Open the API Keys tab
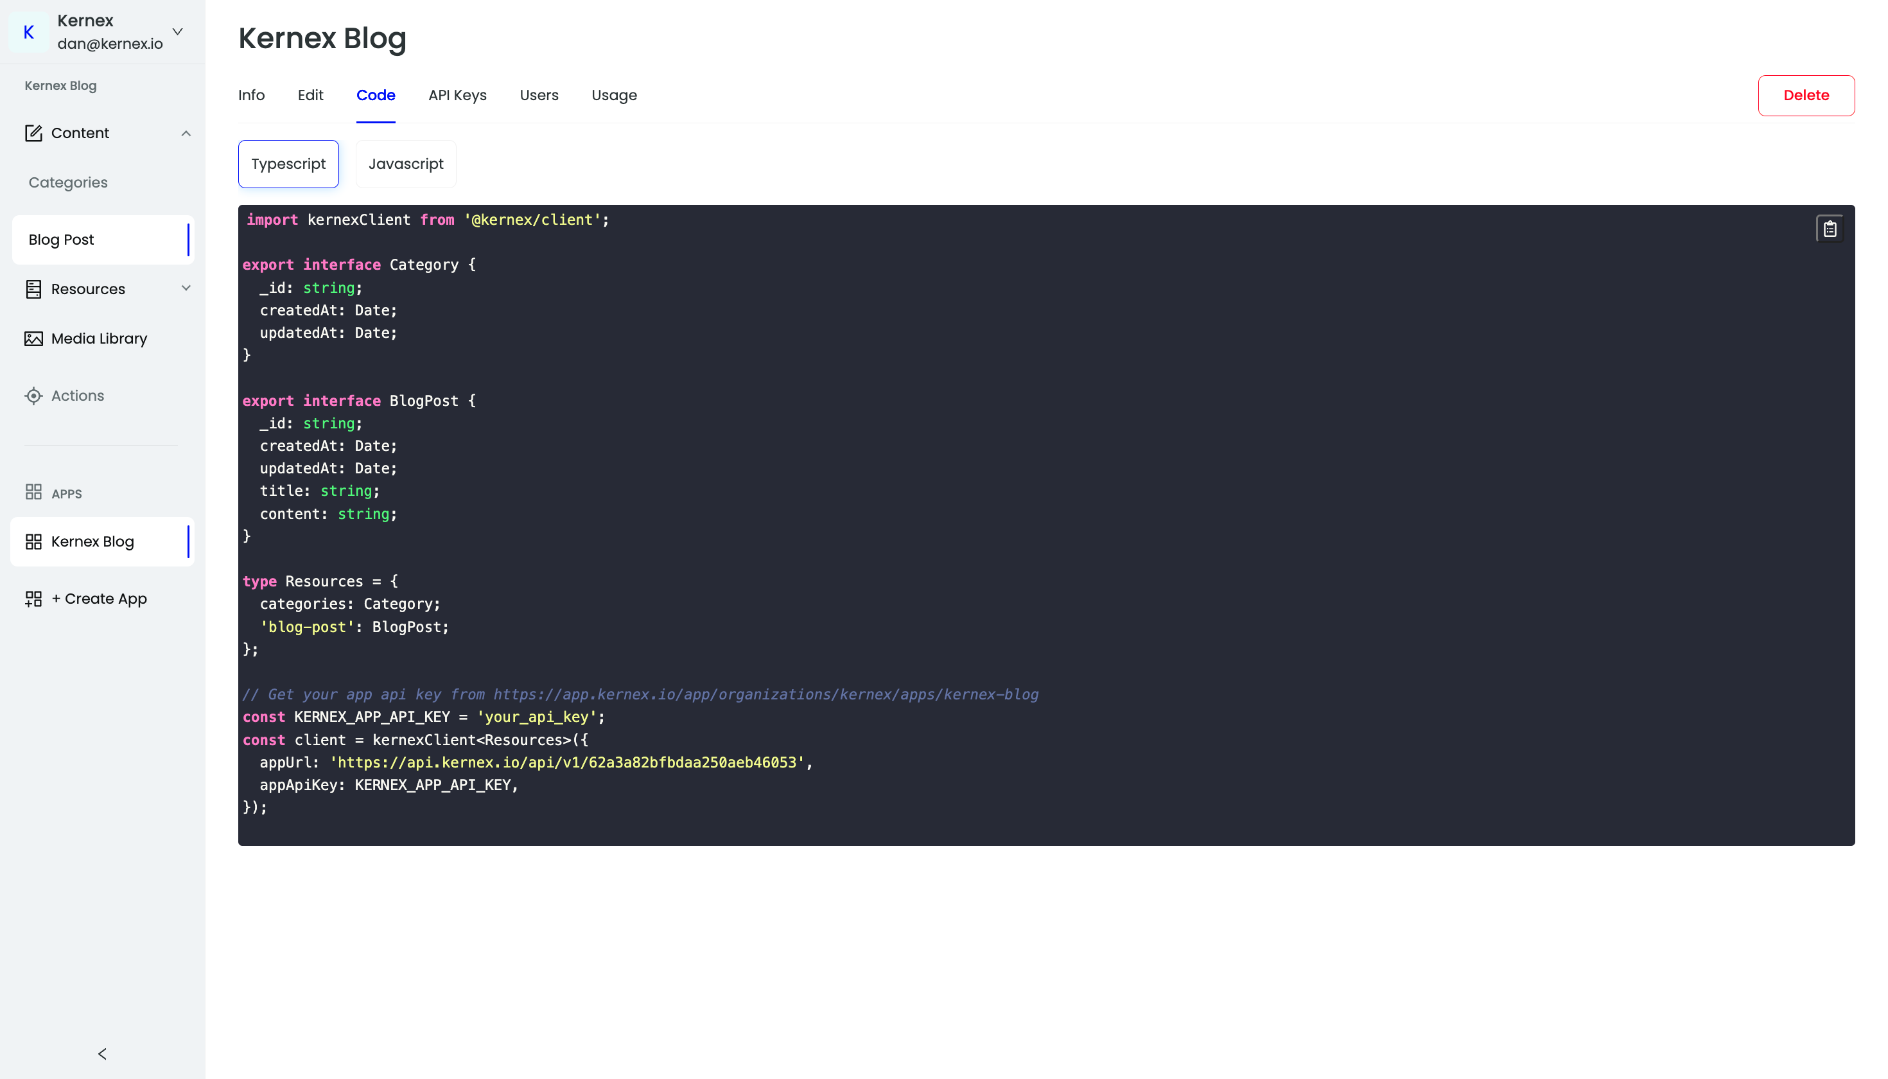Screen dimensions: 1888x1079 coord(457,95)
